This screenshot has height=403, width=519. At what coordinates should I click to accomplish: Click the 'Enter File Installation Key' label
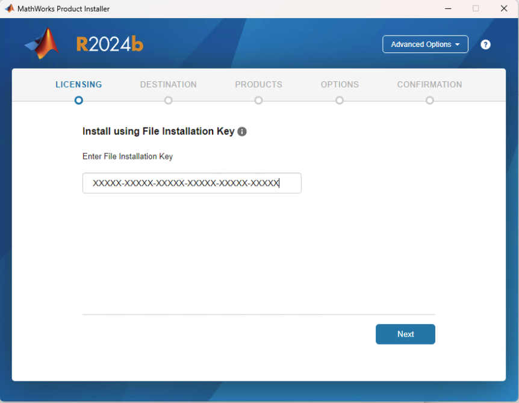pyautogui.click(x=128, y=156)
